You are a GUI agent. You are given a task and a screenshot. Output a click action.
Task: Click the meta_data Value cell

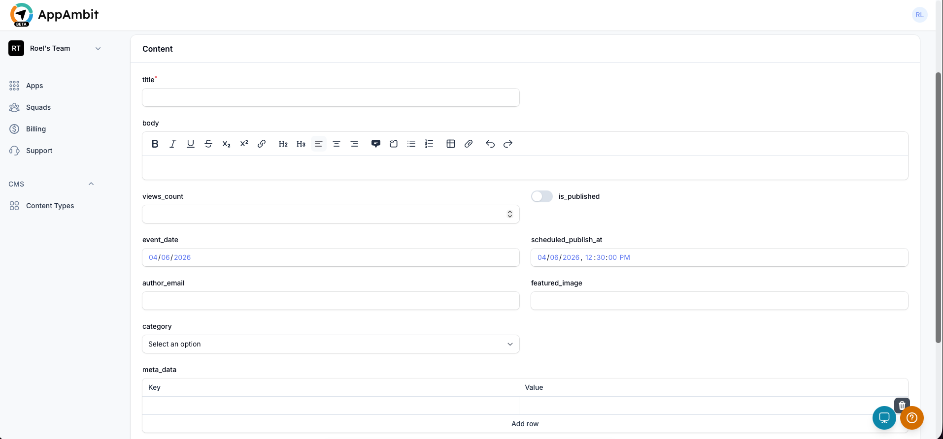click(x=707, y=406)
